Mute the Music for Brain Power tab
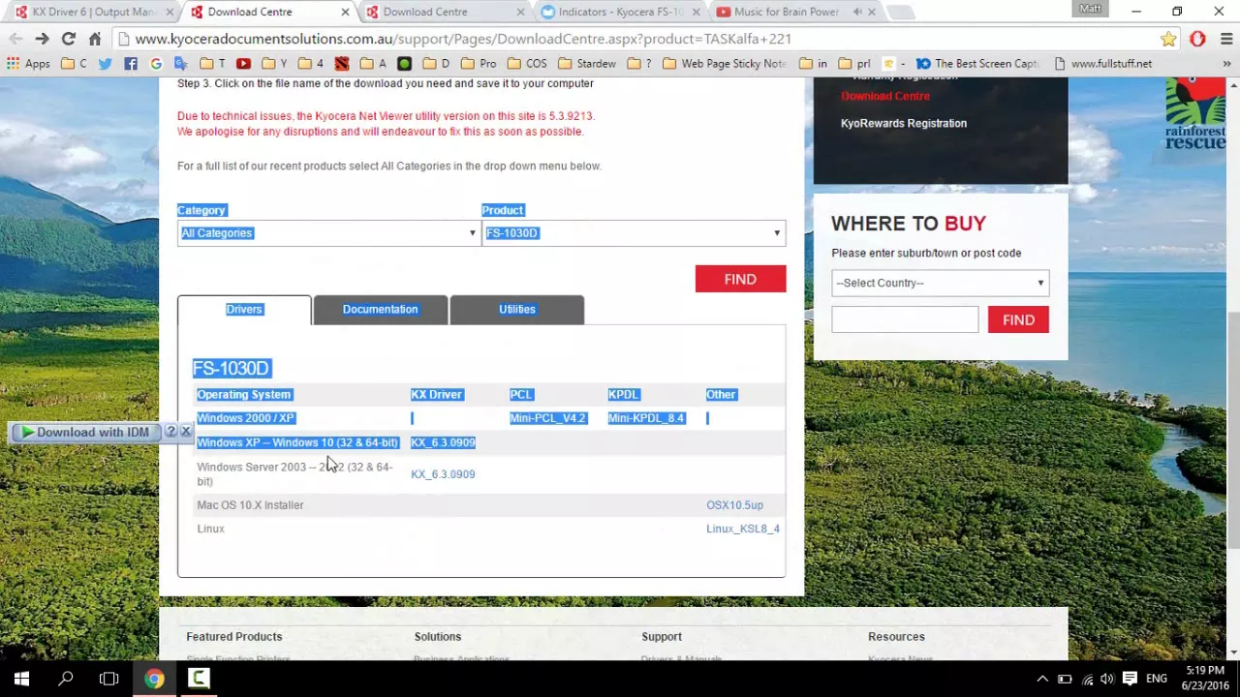The image size is (1240, 697). [x=857, y=12]
